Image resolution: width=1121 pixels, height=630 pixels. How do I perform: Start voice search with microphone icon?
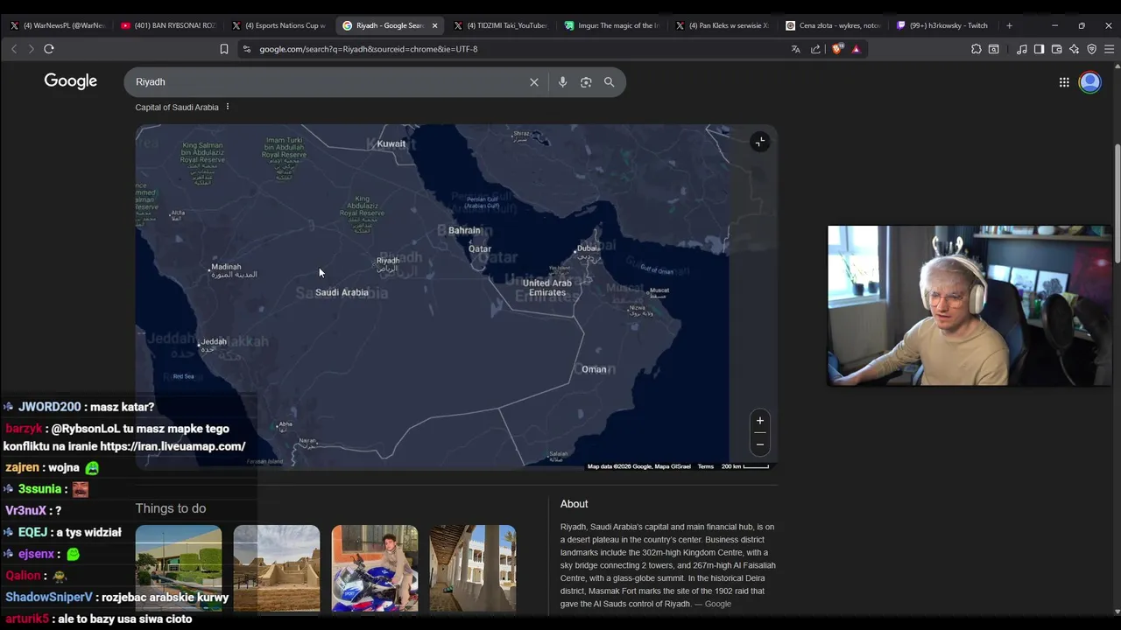coord(562,82)
